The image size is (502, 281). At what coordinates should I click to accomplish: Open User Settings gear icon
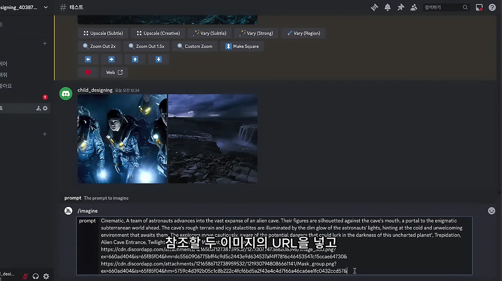click(46, 277)
